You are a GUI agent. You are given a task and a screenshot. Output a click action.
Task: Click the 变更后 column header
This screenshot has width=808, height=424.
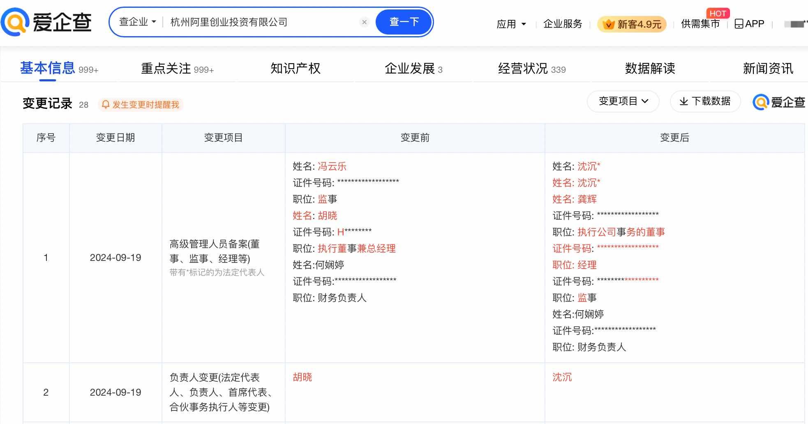point(675,138)
